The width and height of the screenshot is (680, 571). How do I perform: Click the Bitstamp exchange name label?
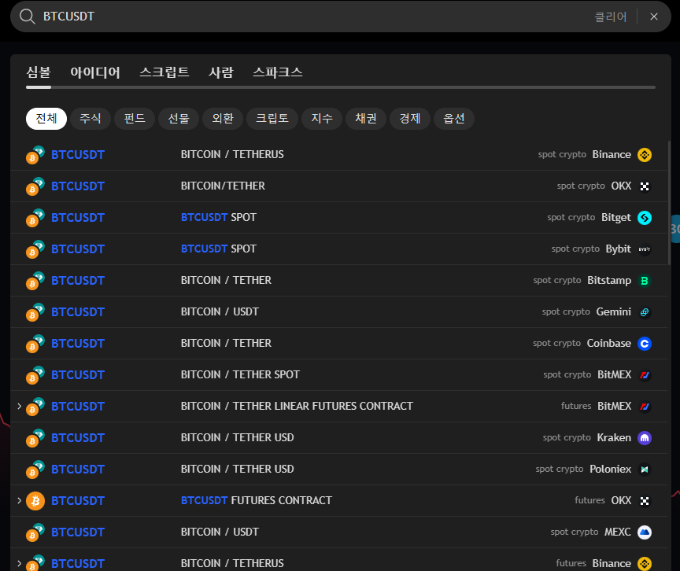click(609, 281)
